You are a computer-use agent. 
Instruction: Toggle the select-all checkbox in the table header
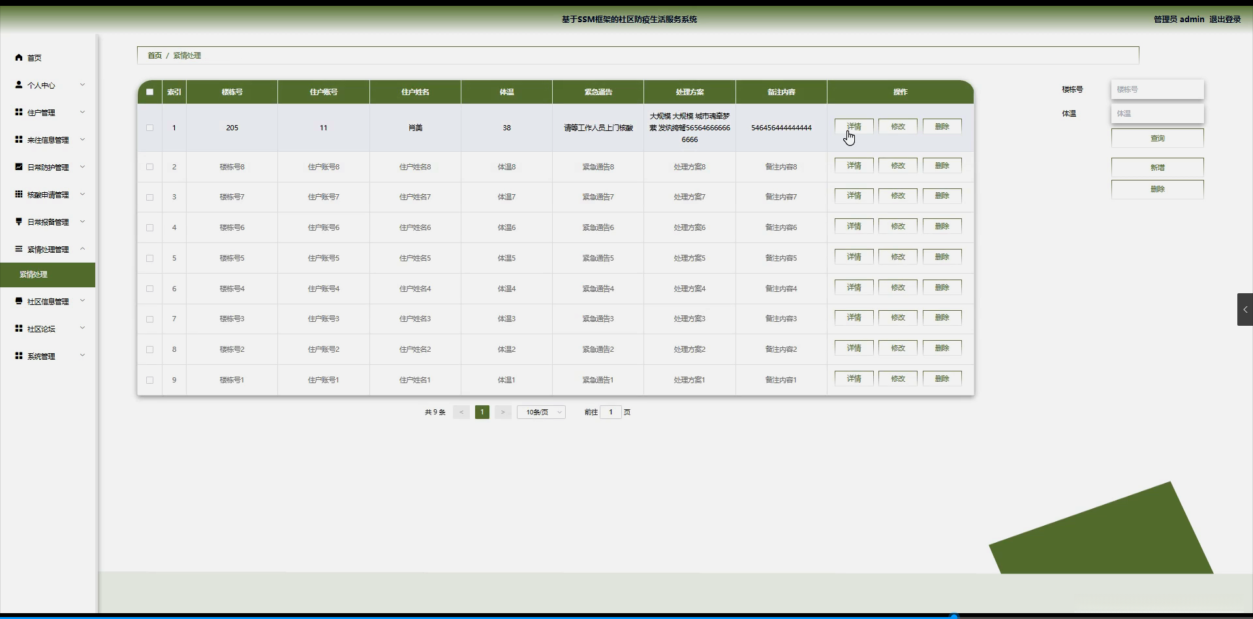(149, 92)
